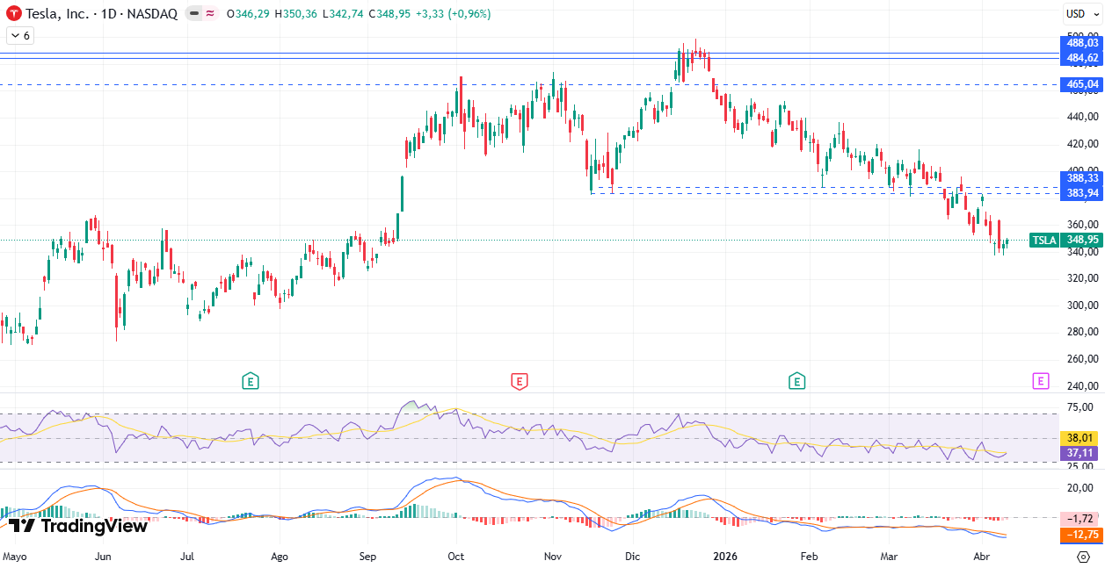This screenshot has height=568, width=1105.
Task: Expand the collapsed indicators legend showing 6
Action: coord(19,35)
